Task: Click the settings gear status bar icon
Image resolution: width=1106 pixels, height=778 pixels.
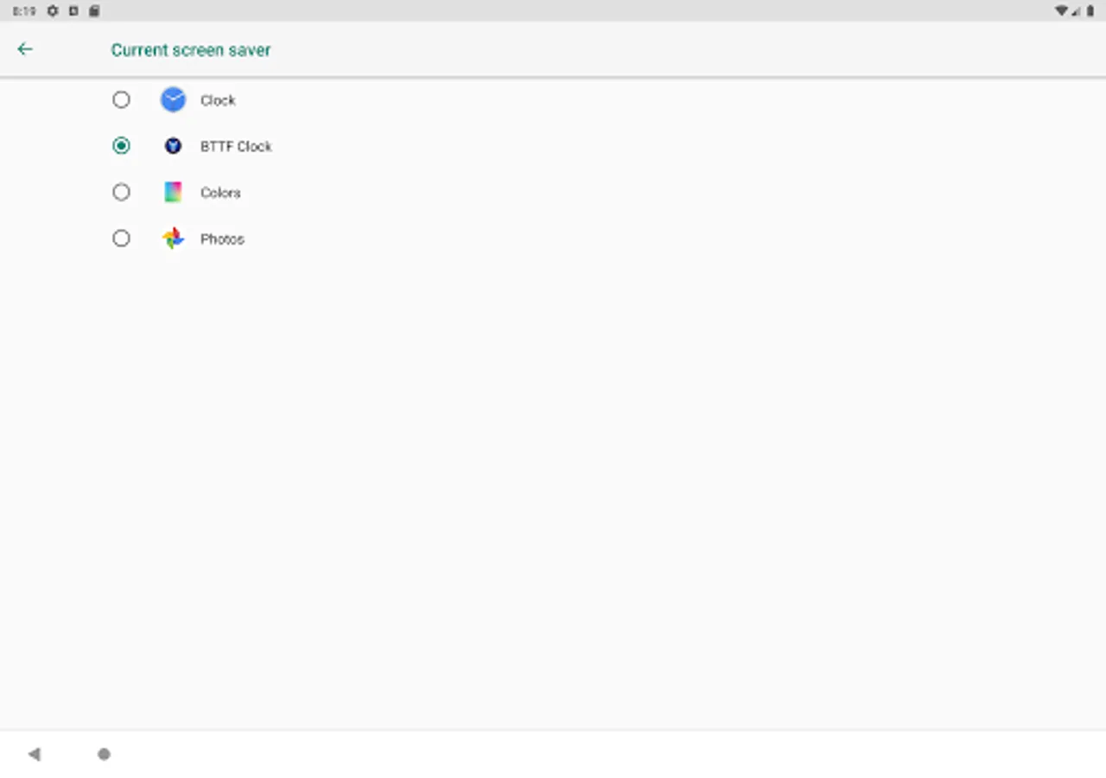Action: click(53, 10)
